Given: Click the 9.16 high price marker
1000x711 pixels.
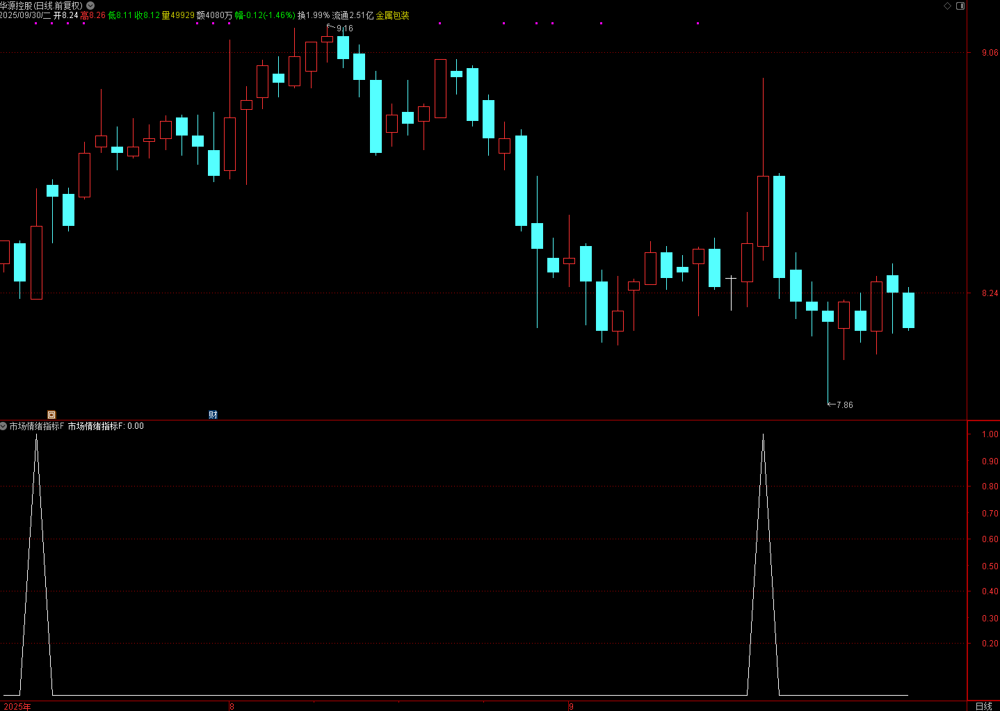Looking at the screenshot, I should point(345,28).
